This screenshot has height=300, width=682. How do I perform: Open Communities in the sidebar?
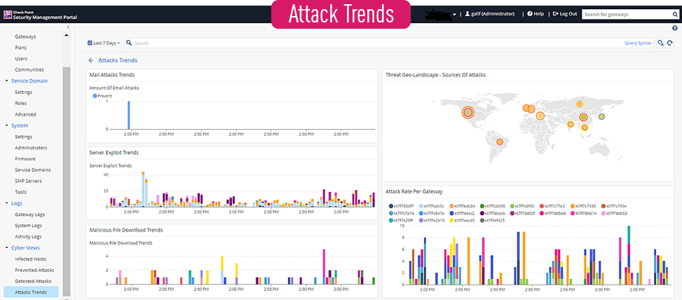(x=29, y=69)
